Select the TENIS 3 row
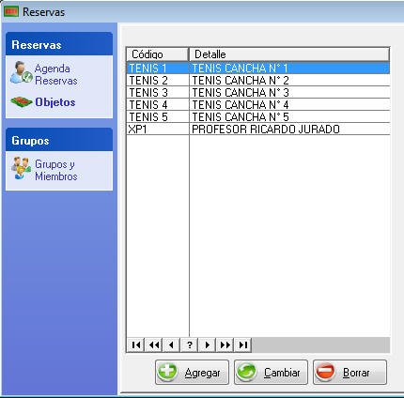 [x=258, y=92]
